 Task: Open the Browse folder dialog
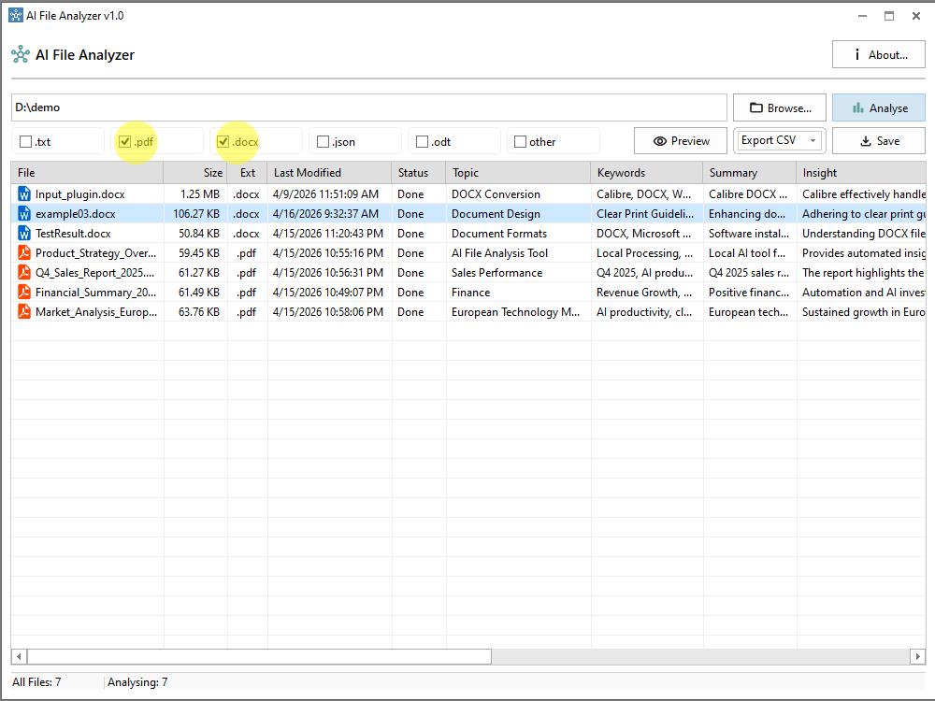[x=779, y=107]
